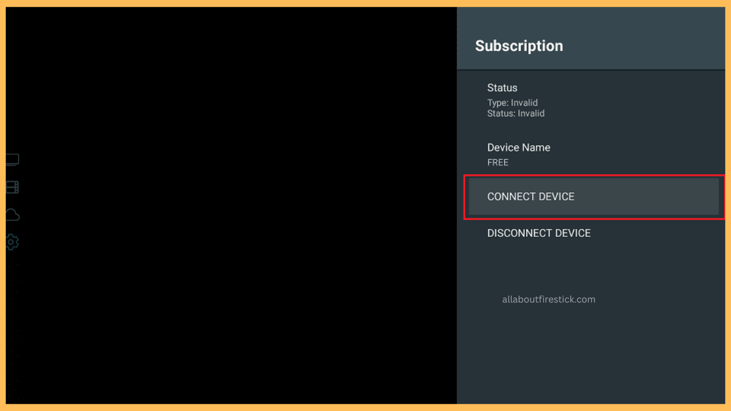This screenshot has height=411, width=731.
Task: Click the allaboutfirestick.com watermark text
Action: point(548,299)
